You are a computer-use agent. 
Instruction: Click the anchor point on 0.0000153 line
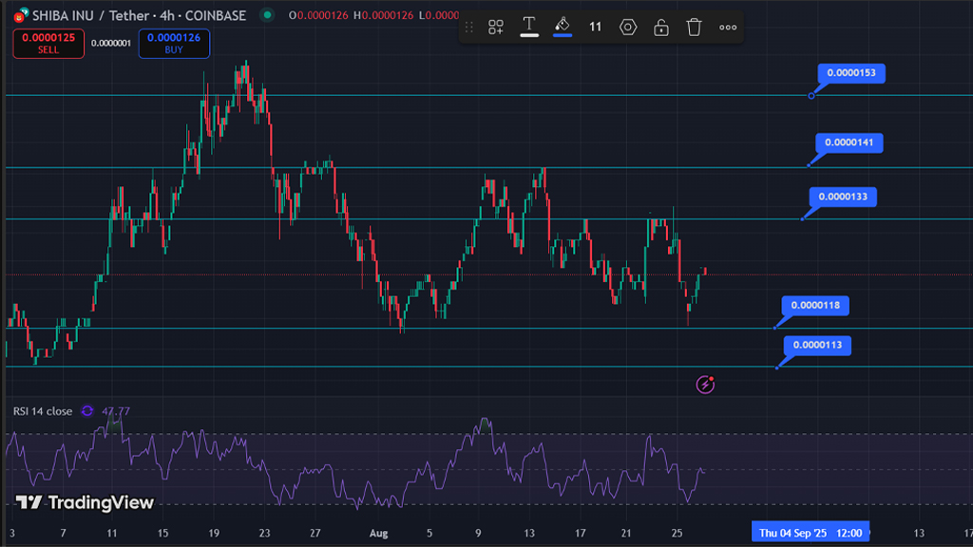point(811,96)
